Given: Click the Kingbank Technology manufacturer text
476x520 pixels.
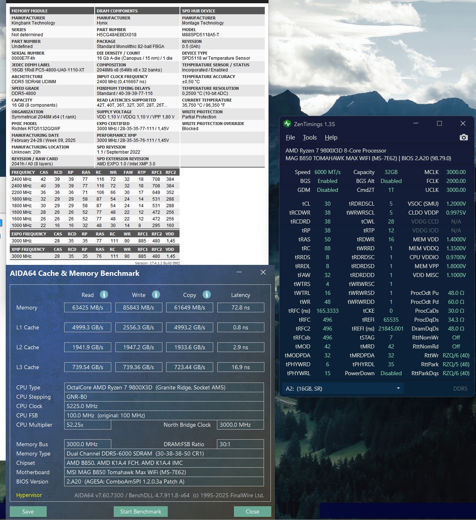Looking at the screenshot, I should tap(33, 23).
